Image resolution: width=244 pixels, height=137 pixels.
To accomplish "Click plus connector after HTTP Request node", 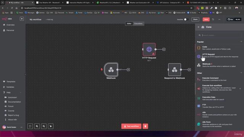I will pyautogui.click(x=164, y=49).
